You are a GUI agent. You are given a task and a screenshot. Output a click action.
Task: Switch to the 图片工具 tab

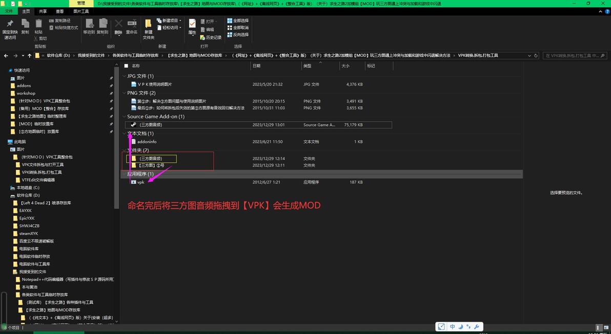point(81,11)
